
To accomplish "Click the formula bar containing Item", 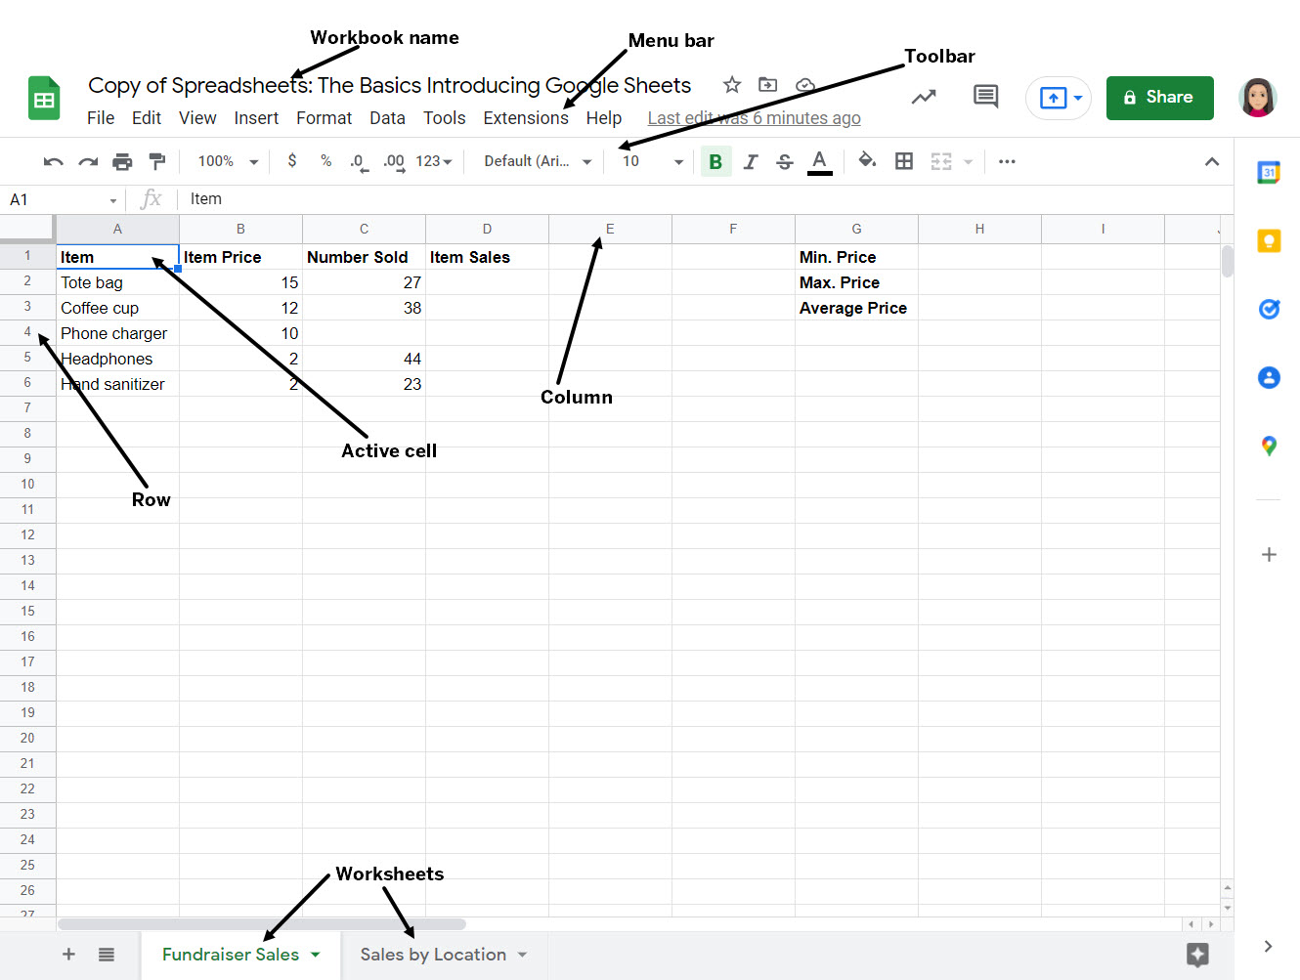I will 704,199.
